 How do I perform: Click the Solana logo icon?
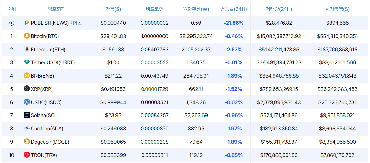[27, 115]
